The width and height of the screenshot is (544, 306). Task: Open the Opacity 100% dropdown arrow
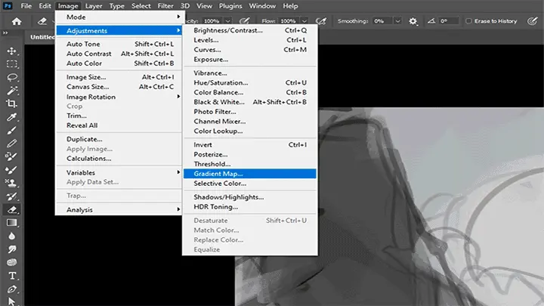[227, 21]
